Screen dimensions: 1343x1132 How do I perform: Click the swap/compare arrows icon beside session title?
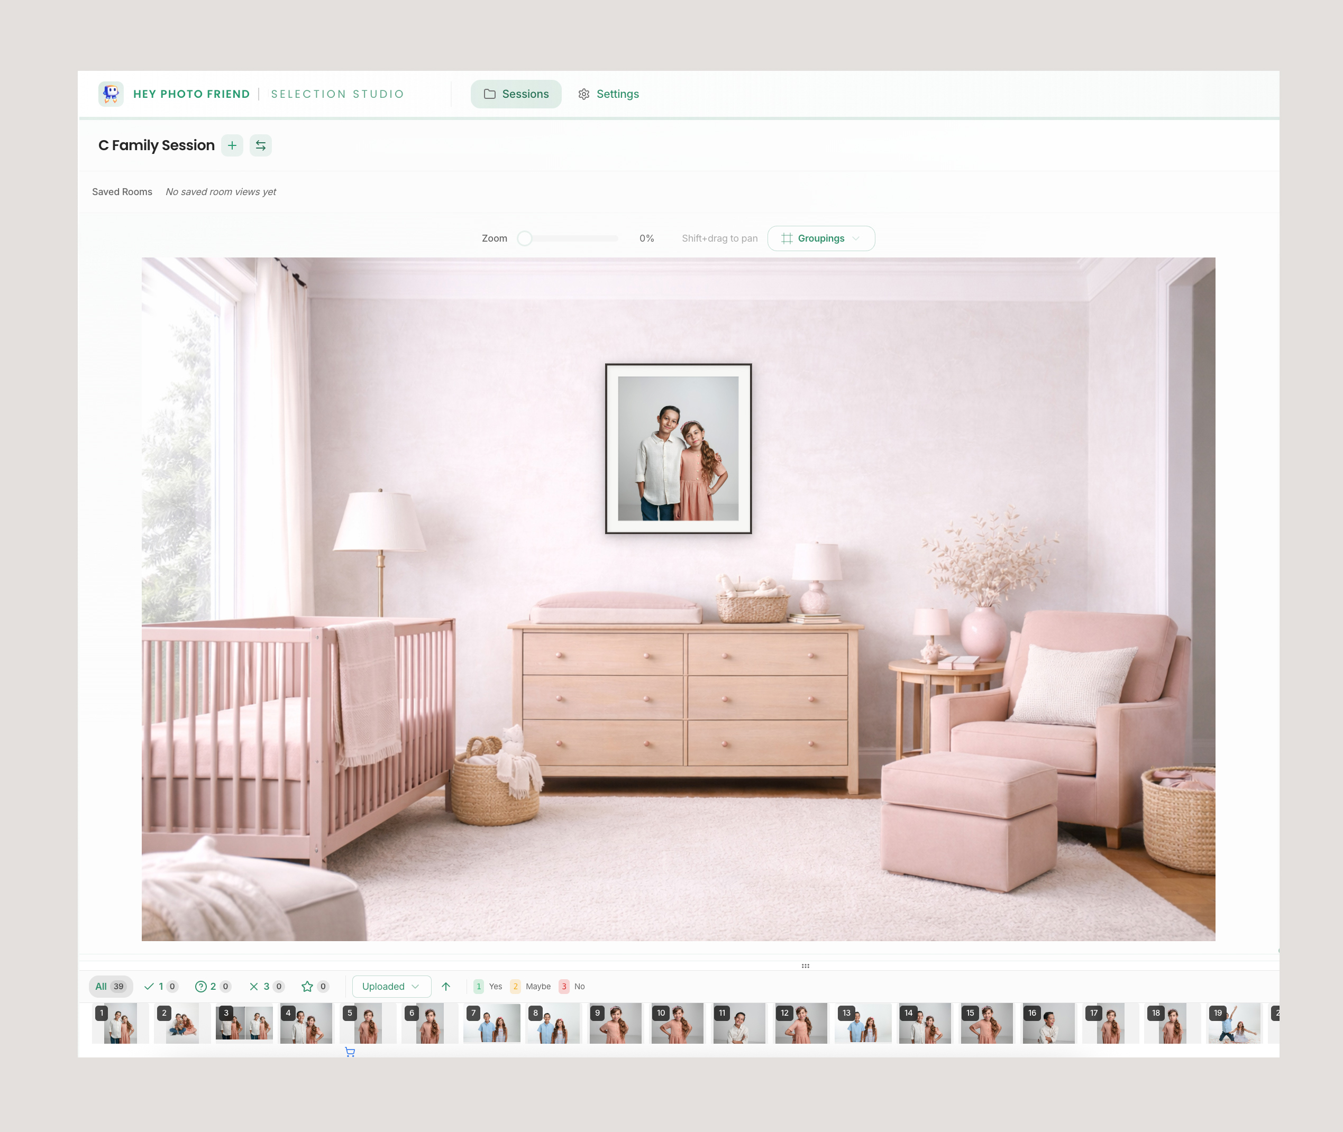click(x=261, y=146)
